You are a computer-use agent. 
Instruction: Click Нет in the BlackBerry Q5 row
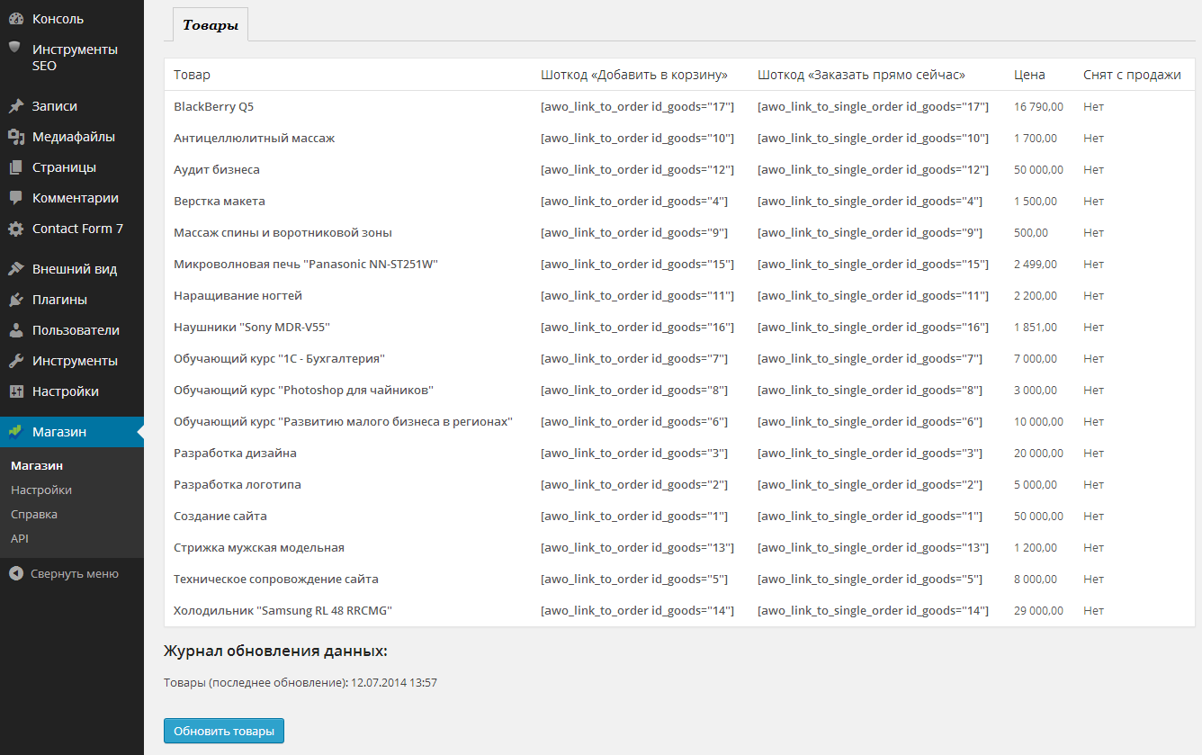1093,107
